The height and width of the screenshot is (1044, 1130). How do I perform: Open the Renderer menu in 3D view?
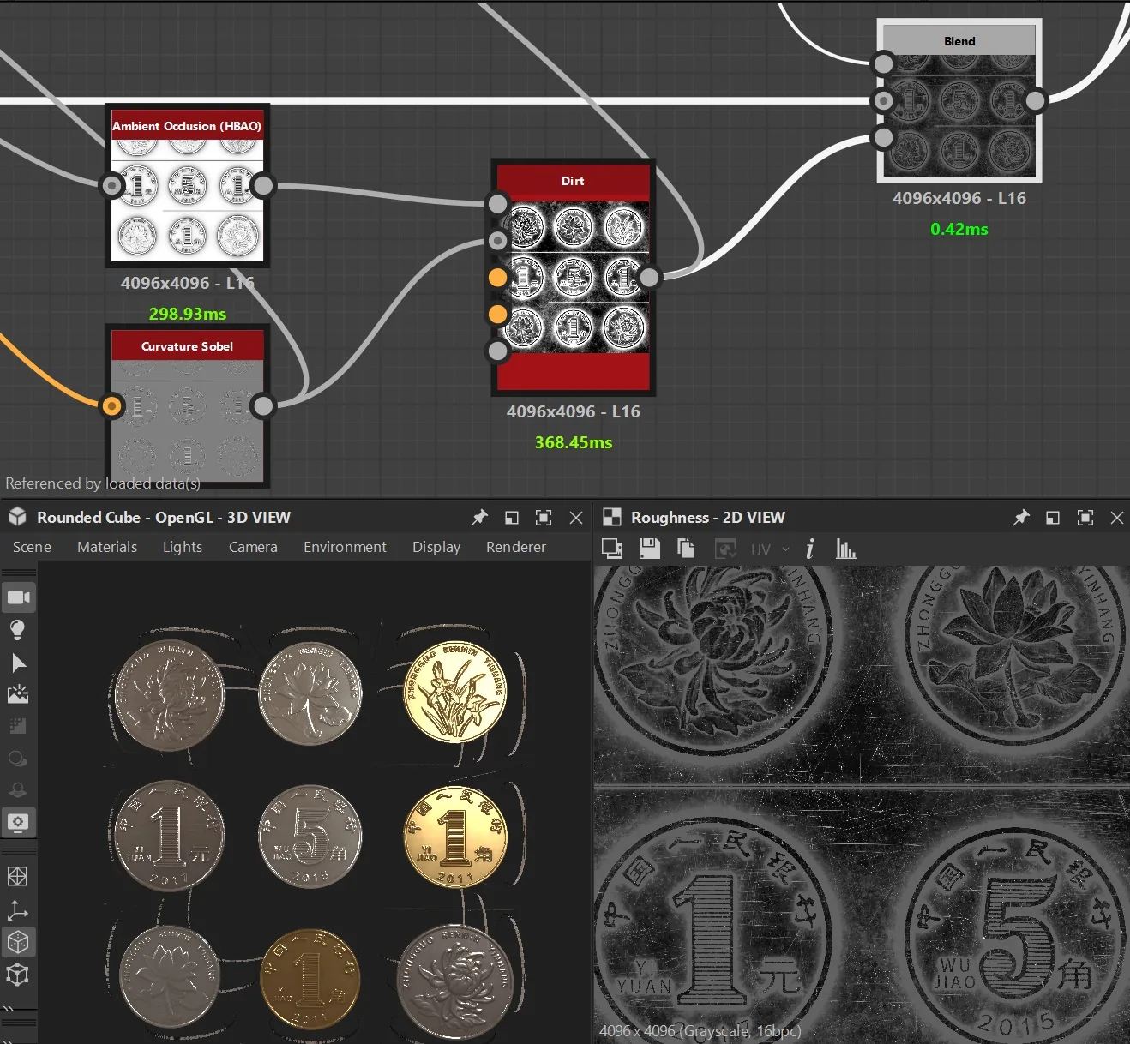click(x=516, y=547)
